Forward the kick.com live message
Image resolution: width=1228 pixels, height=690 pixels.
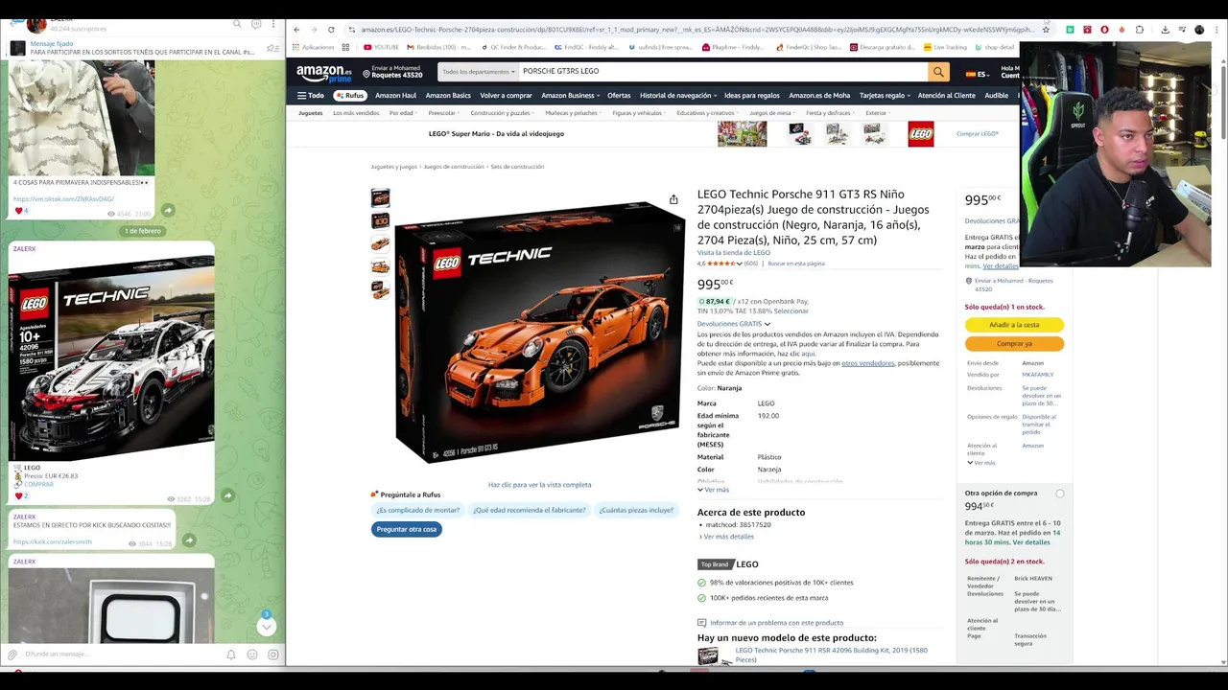189,540
